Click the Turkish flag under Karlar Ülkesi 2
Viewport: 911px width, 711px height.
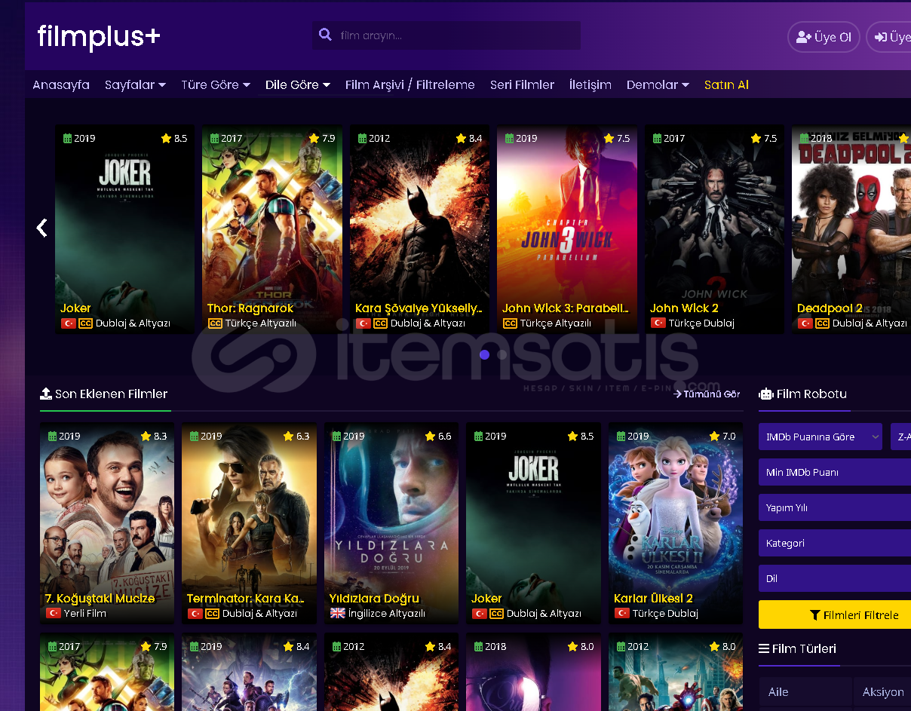[621, 613]
